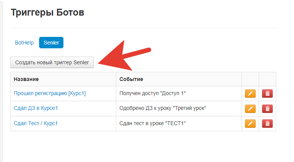Open the "Сдал Тест / Курс1" link
Viewport: 294px width, 162px height.
[36, 123]
